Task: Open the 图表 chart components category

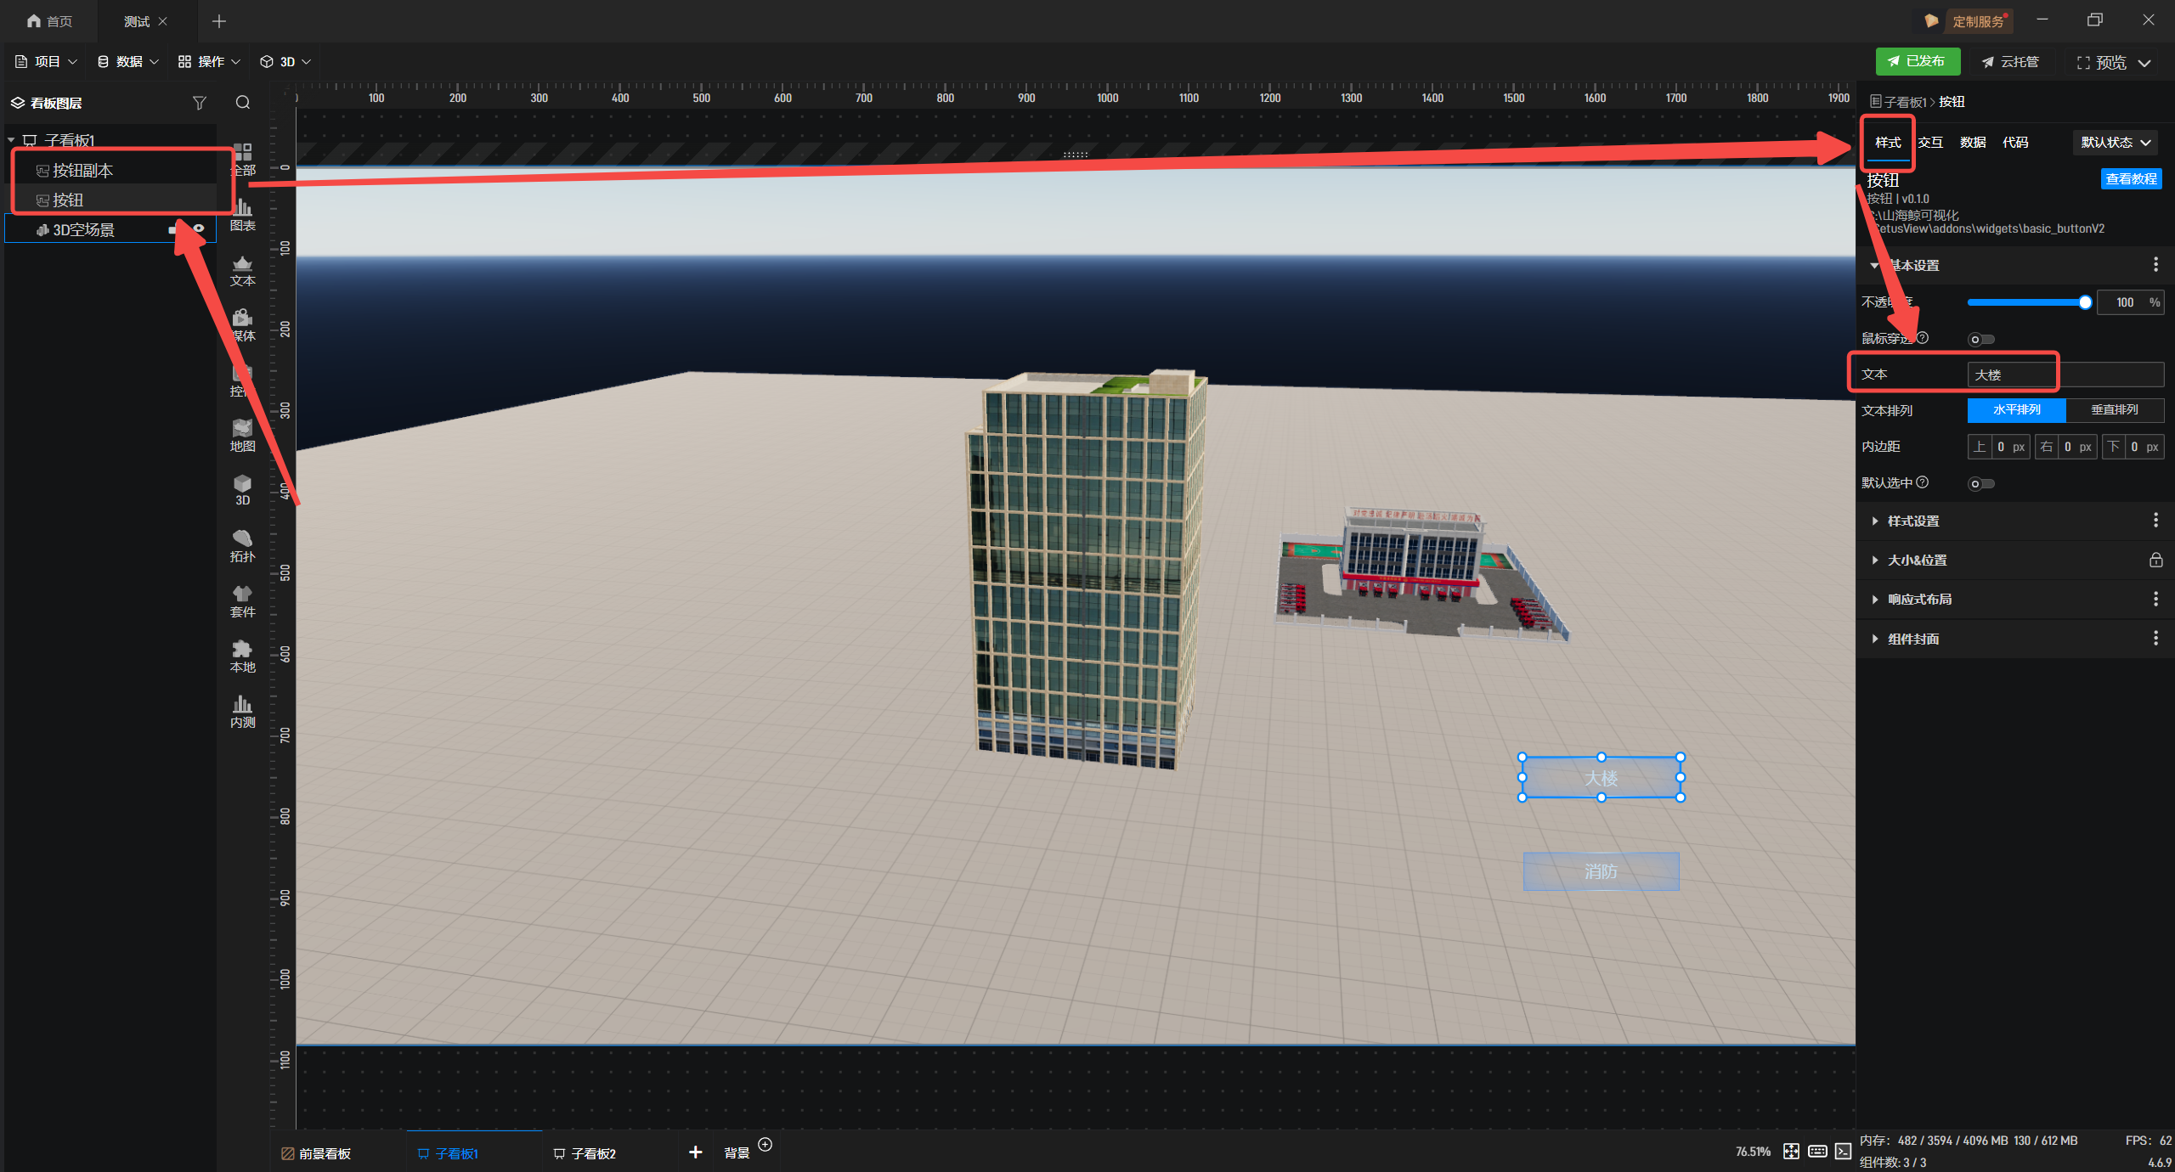Action: point(242,213)
